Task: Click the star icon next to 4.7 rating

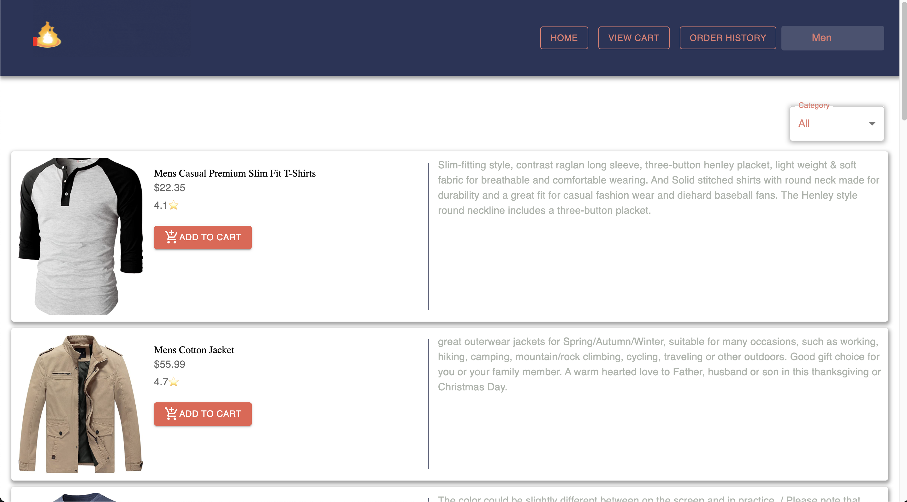Action: coord(174,382)
